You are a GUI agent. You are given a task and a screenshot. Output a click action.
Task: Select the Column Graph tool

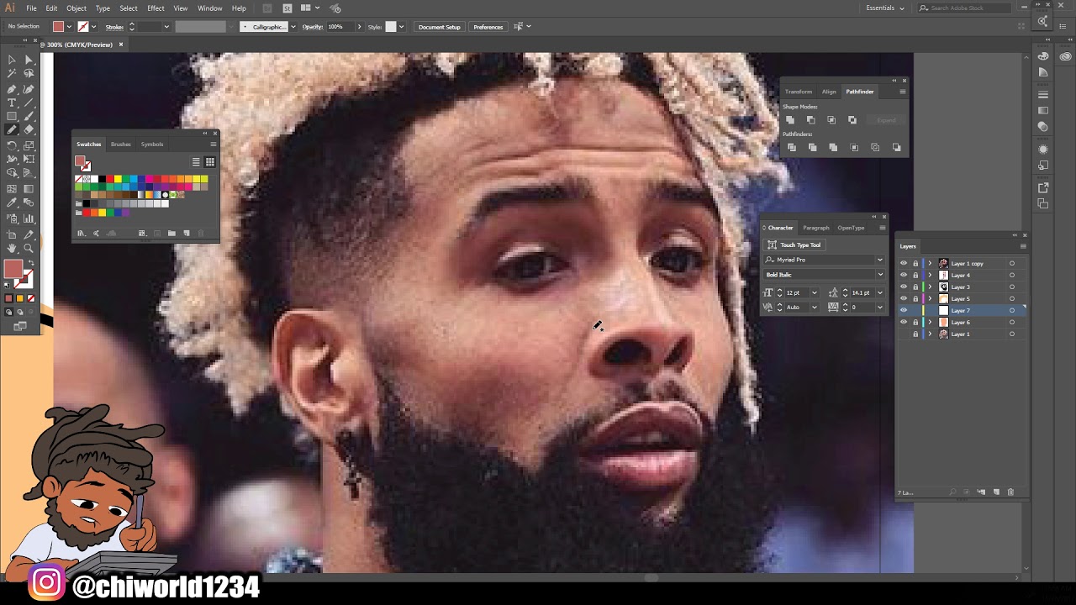pos(29,218)
